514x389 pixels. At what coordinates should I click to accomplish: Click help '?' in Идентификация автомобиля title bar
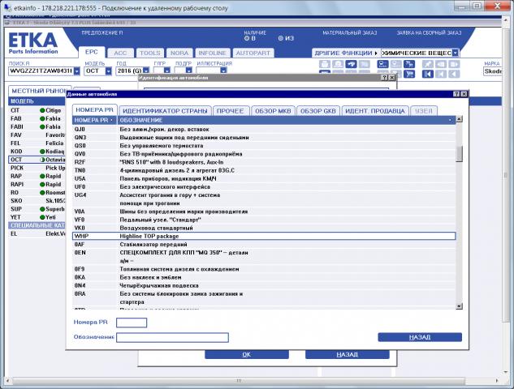tap(385, 78)
